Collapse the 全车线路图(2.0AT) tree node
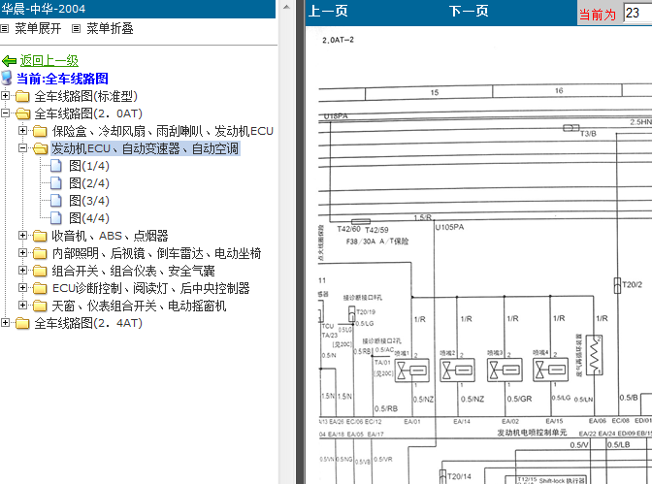The image size is (652, 484). pos(6,113)
